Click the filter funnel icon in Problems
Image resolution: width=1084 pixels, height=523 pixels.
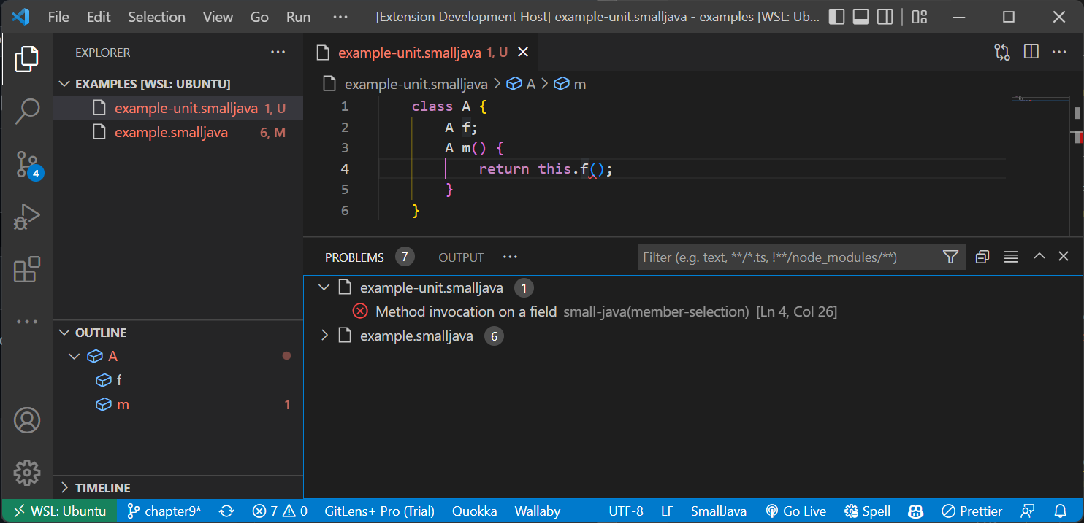[x=950, y=257]
